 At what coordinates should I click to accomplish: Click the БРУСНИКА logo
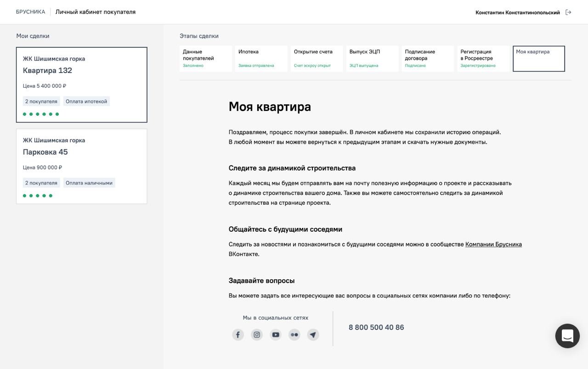[30, 12]
